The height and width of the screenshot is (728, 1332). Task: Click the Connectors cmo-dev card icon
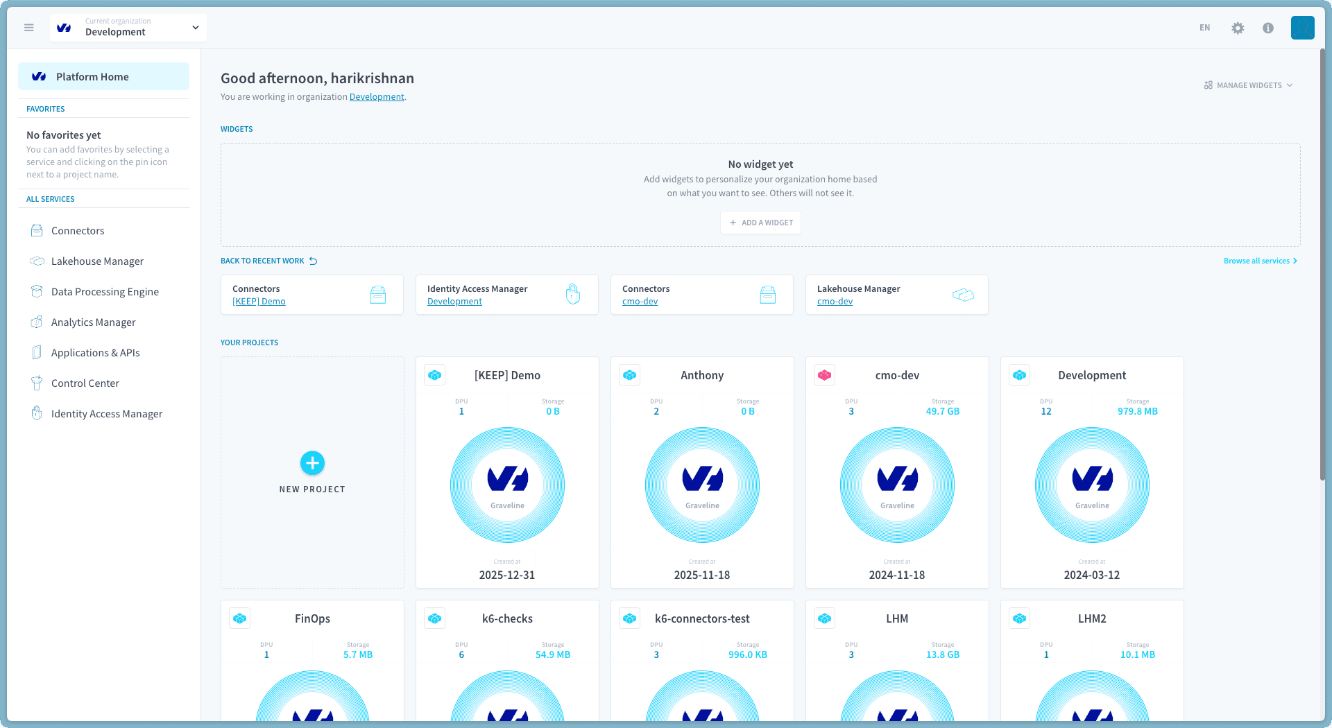click(x=768, y=295)
